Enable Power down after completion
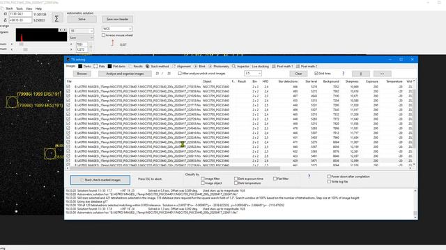The image size is (446, 250). (348, 176)
